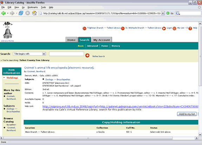Open the browser Home icon
The width and height of the screenshot is (202, 145).
coord(34,13)
